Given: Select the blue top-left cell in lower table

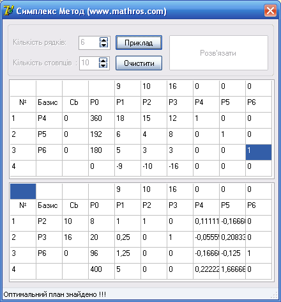Looking at the screenshot, I should coord(23,191).
